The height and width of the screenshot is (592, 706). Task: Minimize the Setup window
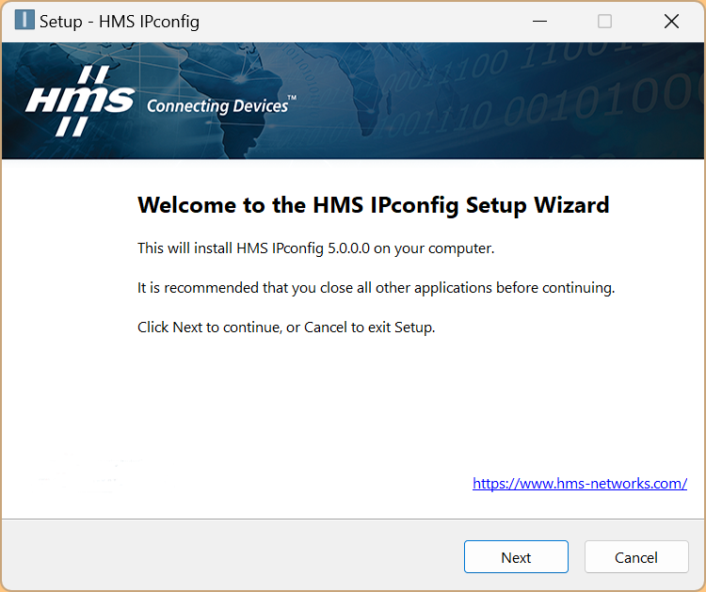point(539,21)
